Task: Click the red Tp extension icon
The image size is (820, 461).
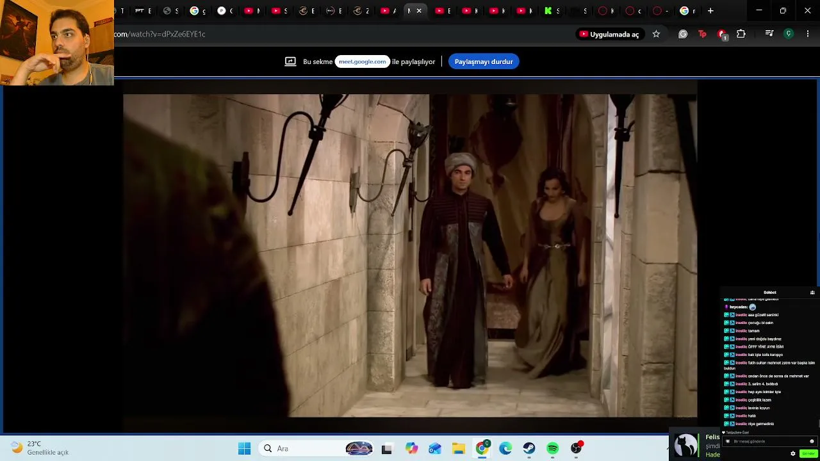Action: click(x=702, y=34)
